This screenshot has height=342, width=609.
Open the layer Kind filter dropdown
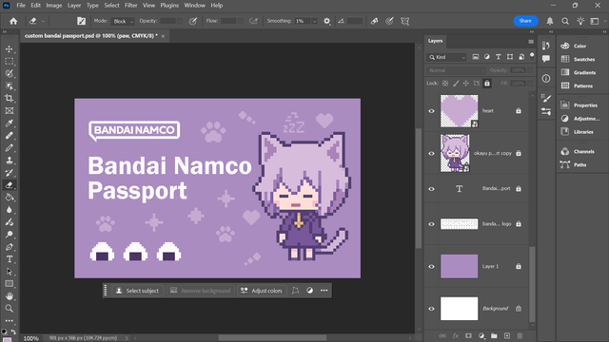(x=446, y=57)
